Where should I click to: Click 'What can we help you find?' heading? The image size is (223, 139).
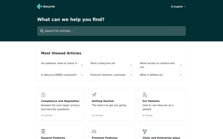[71, 19]
